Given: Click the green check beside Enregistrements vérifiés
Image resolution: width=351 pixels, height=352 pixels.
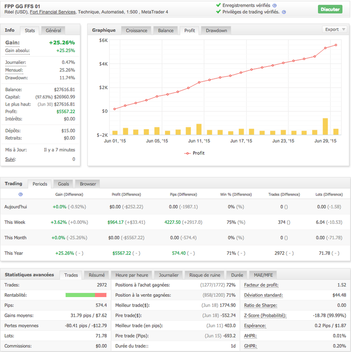Looking at the screenshot, I should (x=218, y=5).
